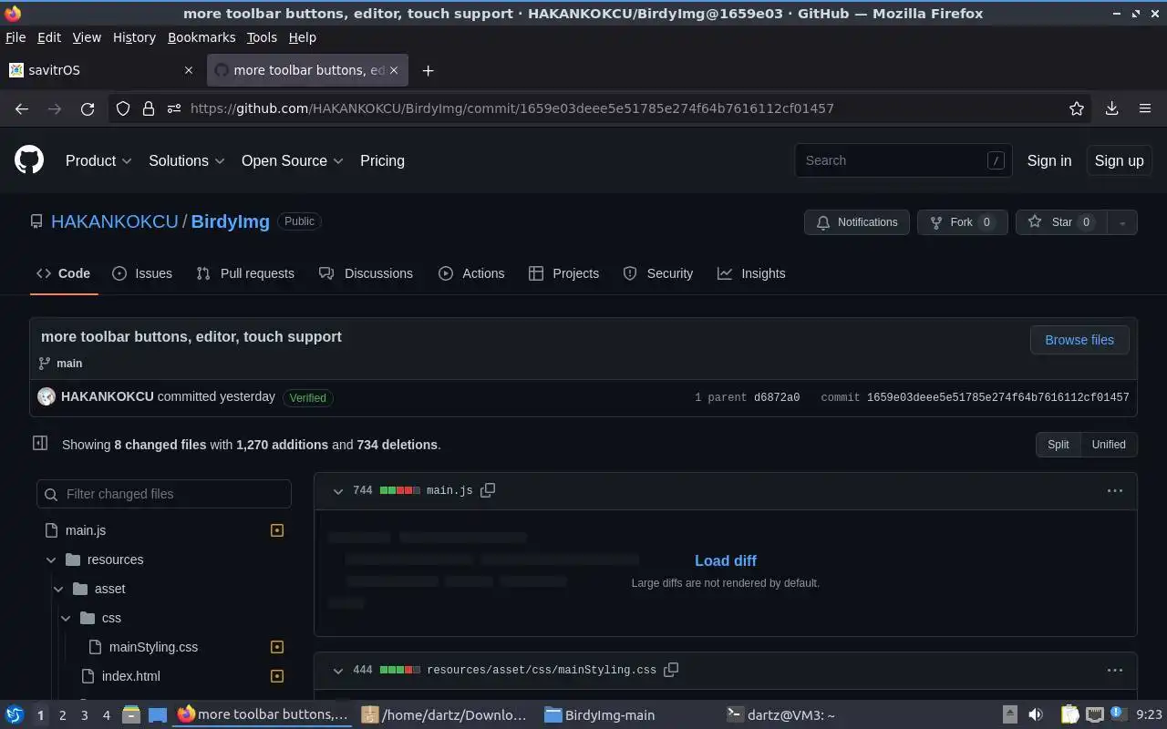Open the File menu in Firefox
This screenshot has height=729, width=1167.
15,37
